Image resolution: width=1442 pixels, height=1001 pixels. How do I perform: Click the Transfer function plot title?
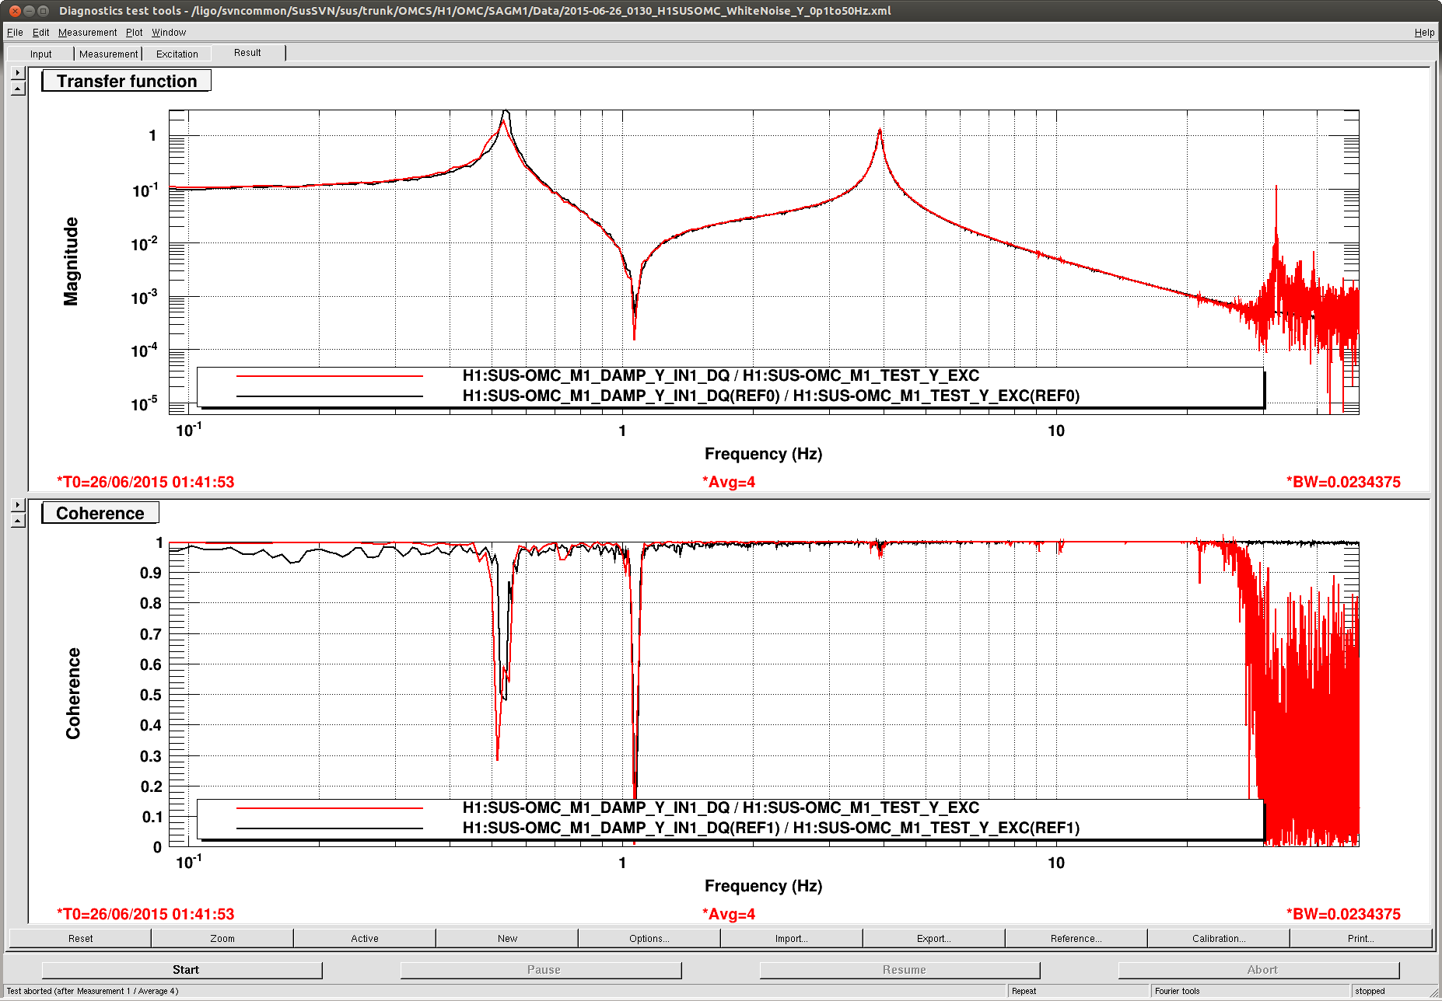point(126,81)
